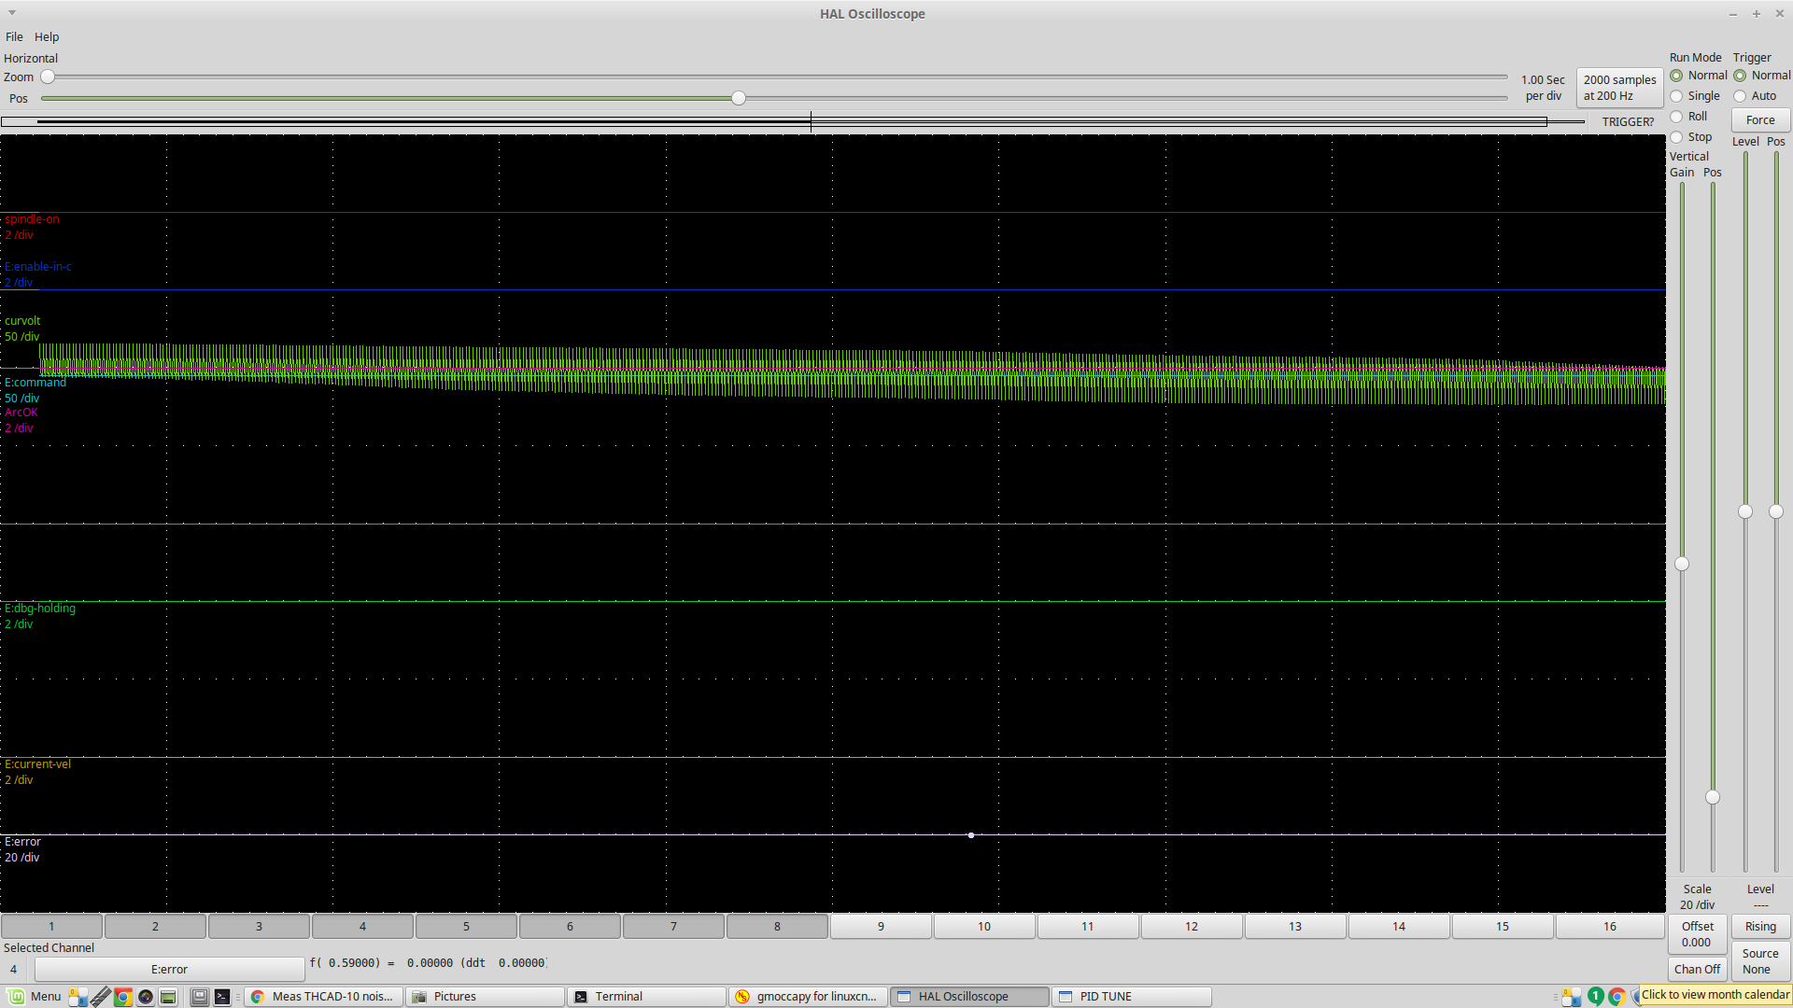Click the E:error selected channel source button
The height and width of the screenshot is (1008, 1793).
click(x=170, y=970)
